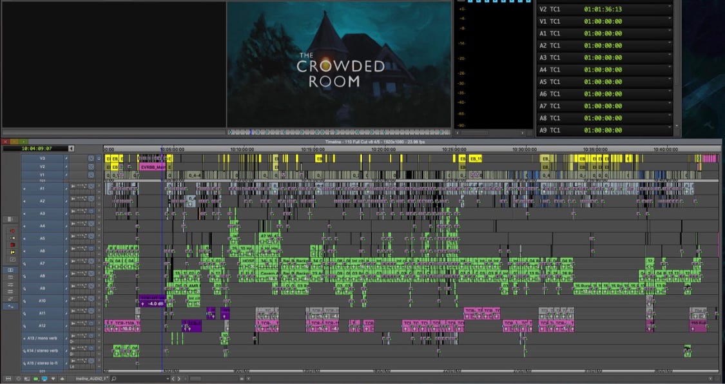Toggle the Keyframe selection tool in left palette
The width and height of the screenshot is (725, 384).
coord(10,306)
